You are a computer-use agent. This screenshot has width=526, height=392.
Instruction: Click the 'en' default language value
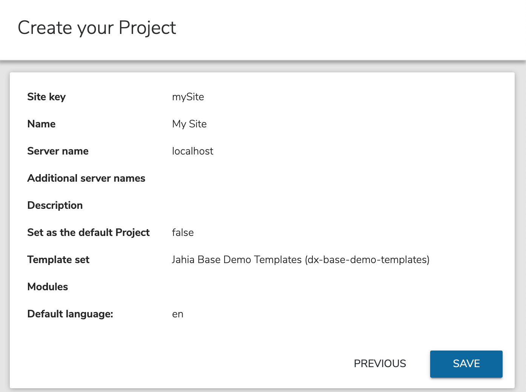[178, 314]
